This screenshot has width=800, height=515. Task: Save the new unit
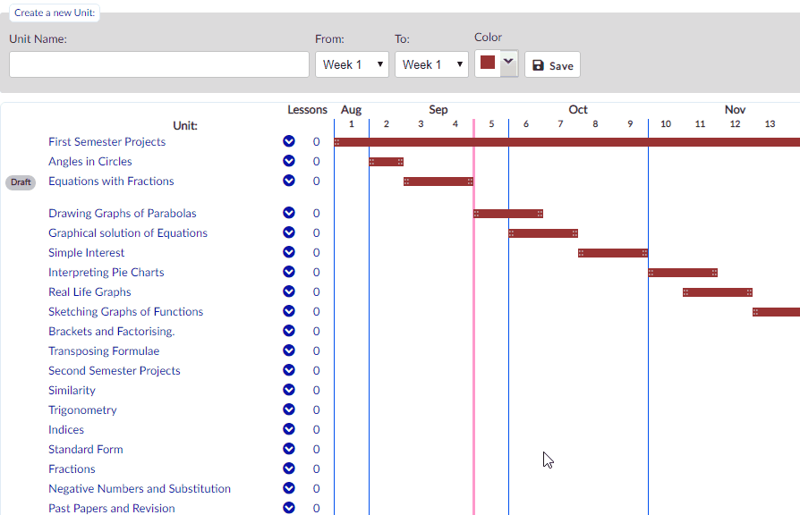click(552, 64)
